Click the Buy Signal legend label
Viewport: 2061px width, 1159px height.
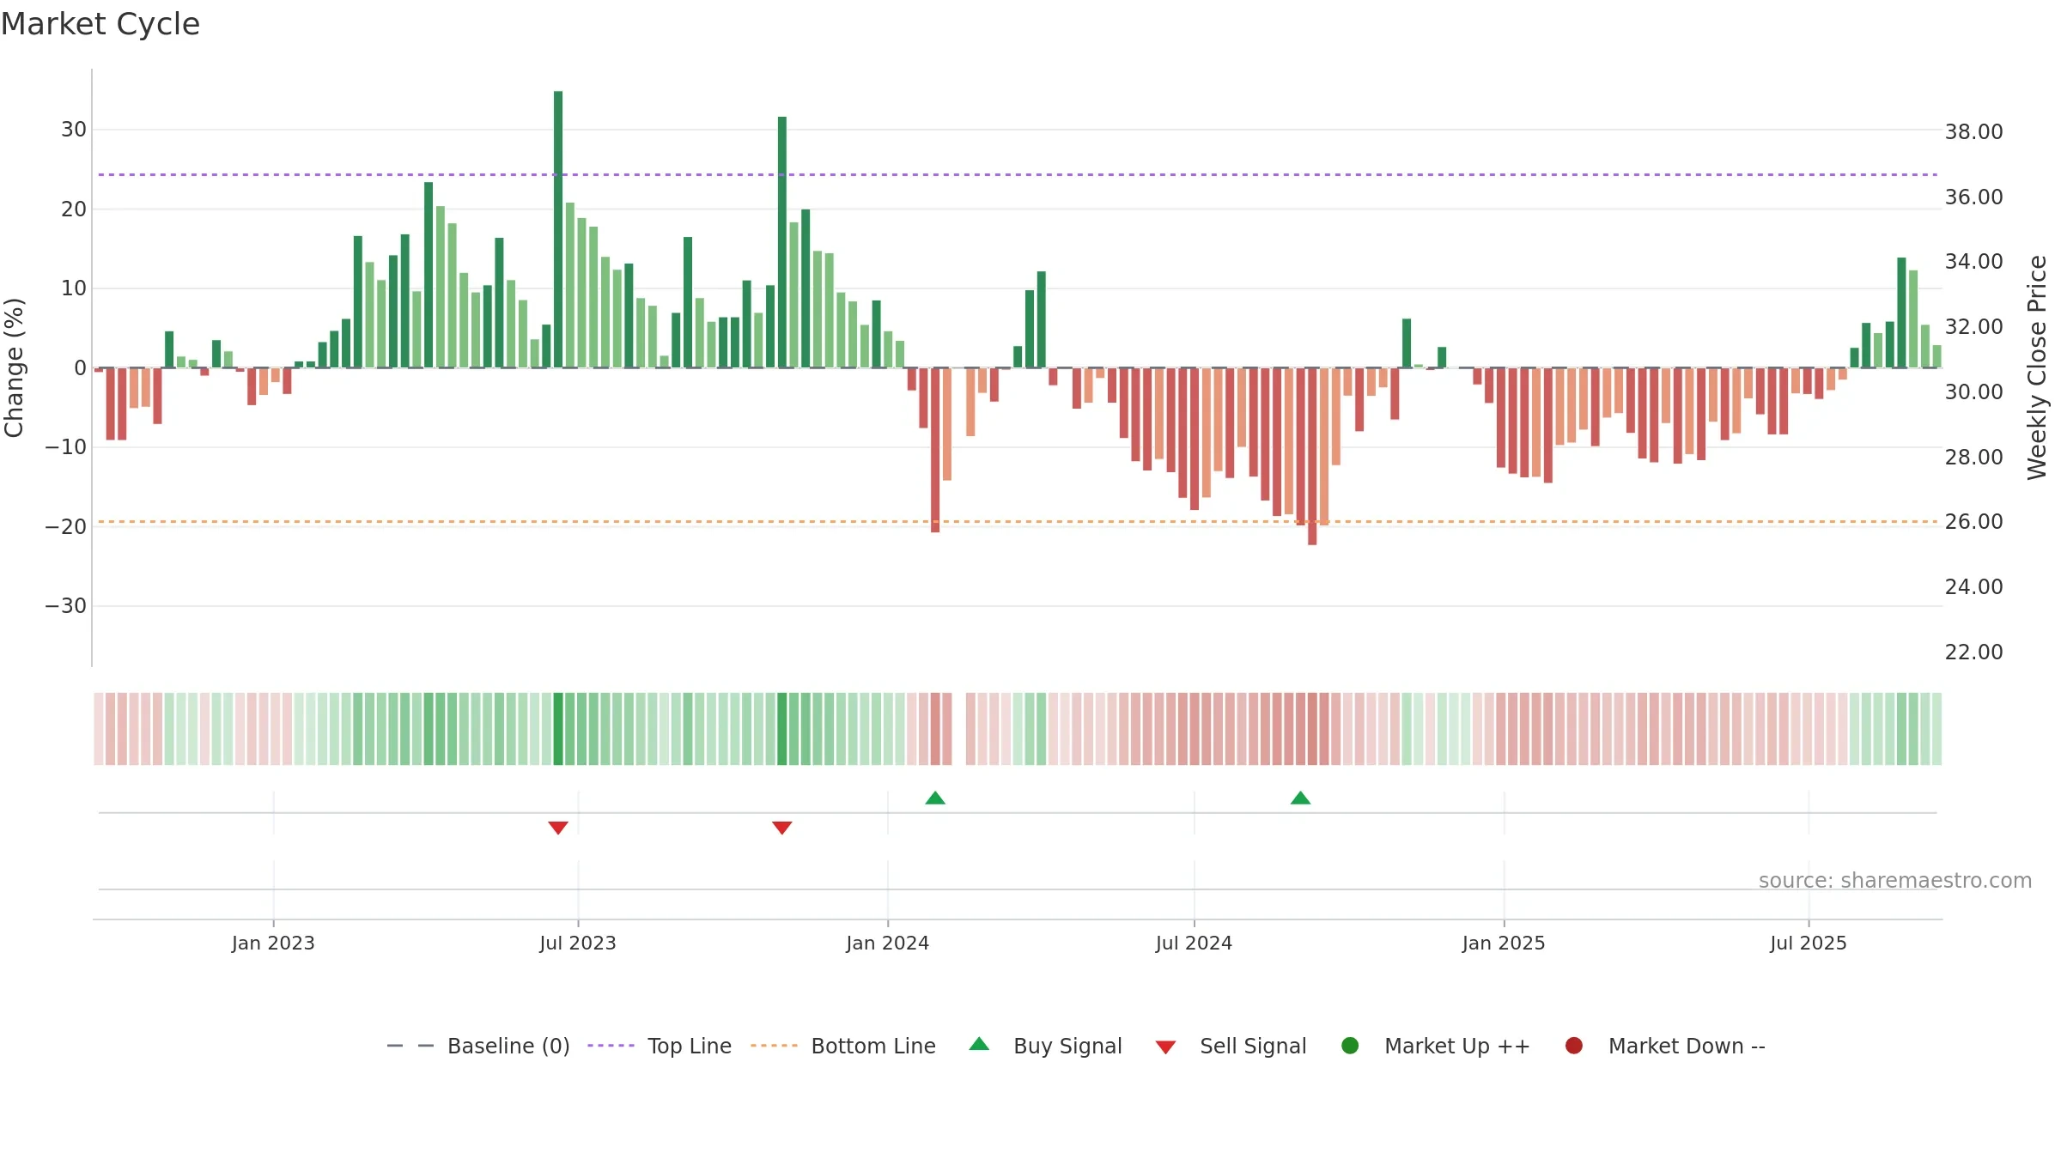coord(1067,1046)
